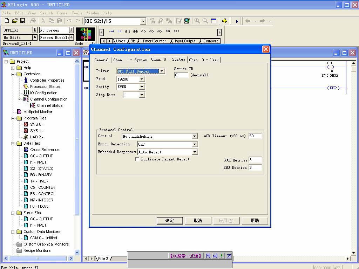This screenshot has width=359, height=269.
Task: Select the ABS instruction button
Action: (x=176, y=31)
